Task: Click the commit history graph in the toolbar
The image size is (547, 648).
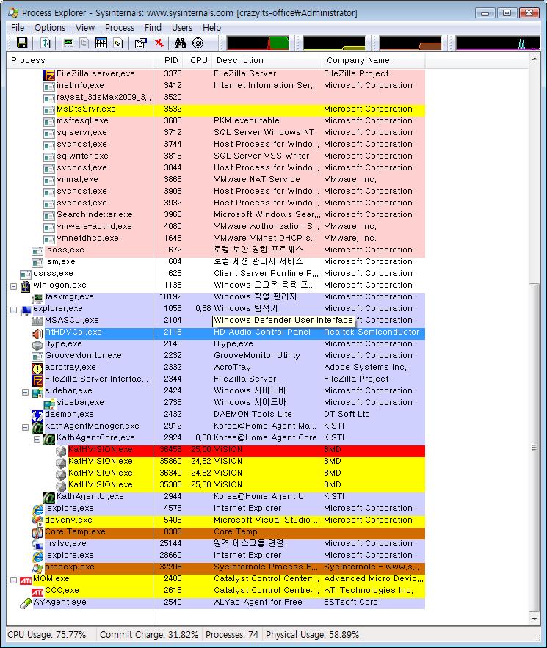Action: [334, 43]
